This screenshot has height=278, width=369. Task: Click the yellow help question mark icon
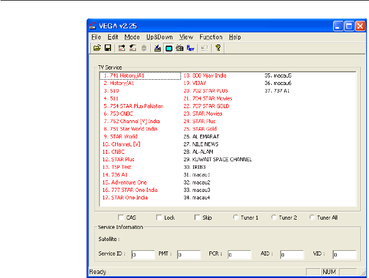point(218,49)
